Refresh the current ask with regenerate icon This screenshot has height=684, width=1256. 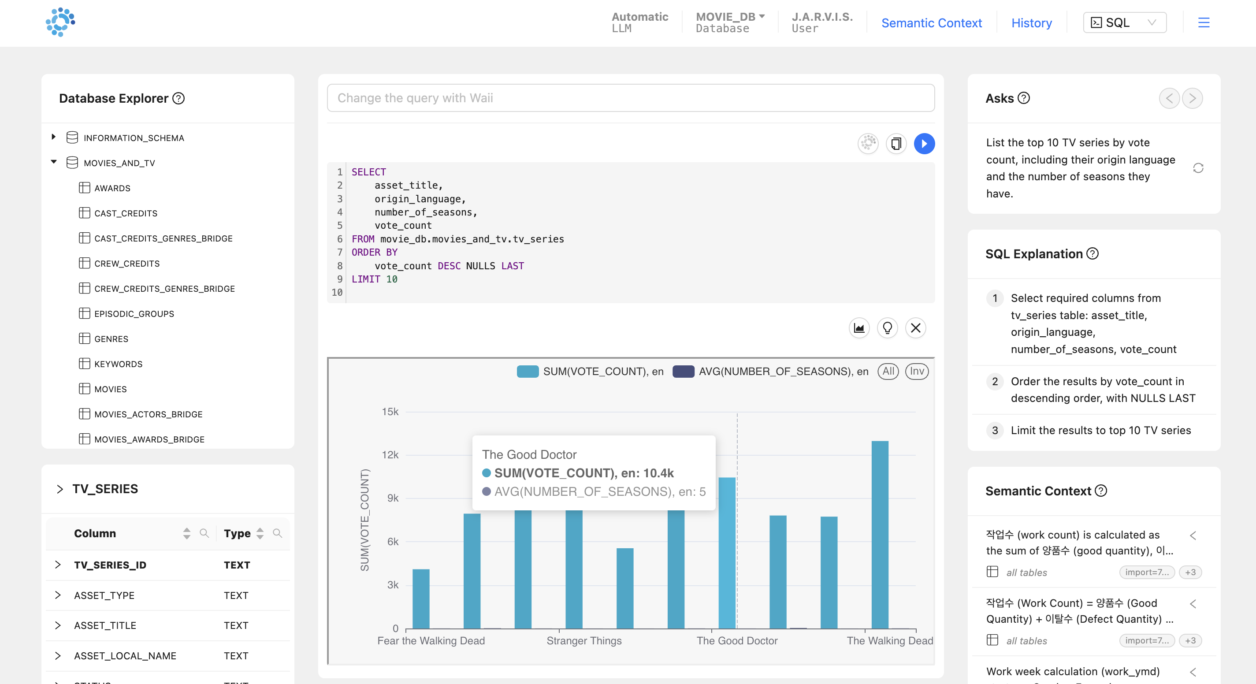1197,168
